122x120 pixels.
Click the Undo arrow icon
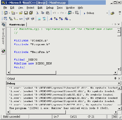(x=54, y=13)
